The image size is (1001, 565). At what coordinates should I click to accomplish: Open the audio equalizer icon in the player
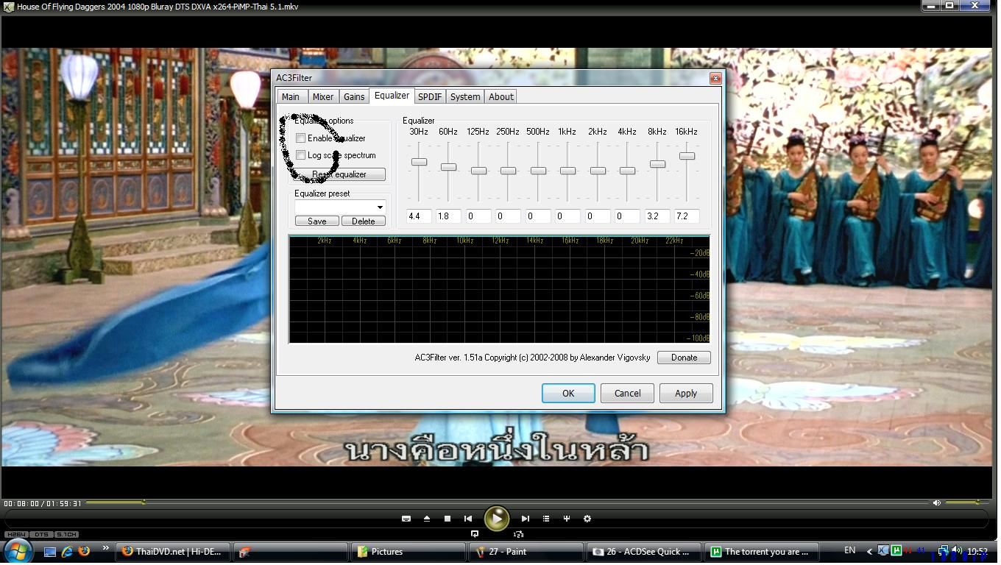tap(567, 519)
